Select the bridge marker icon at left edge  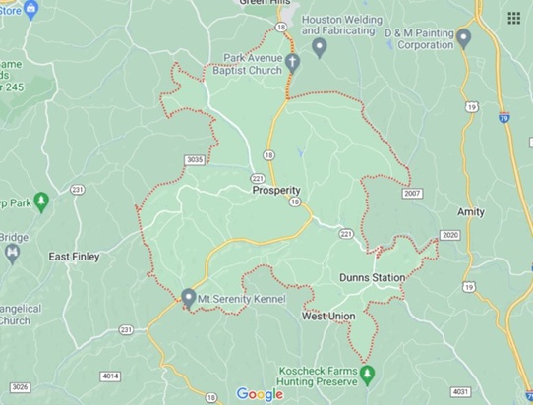point(13,254)
